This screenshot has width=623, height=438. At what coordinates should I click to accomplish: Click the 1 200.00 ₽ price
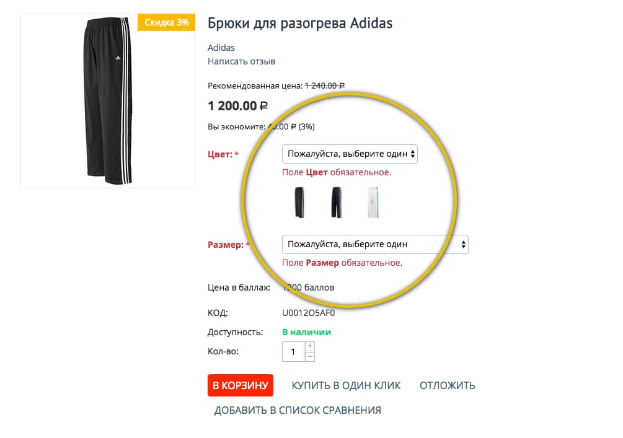237,105
